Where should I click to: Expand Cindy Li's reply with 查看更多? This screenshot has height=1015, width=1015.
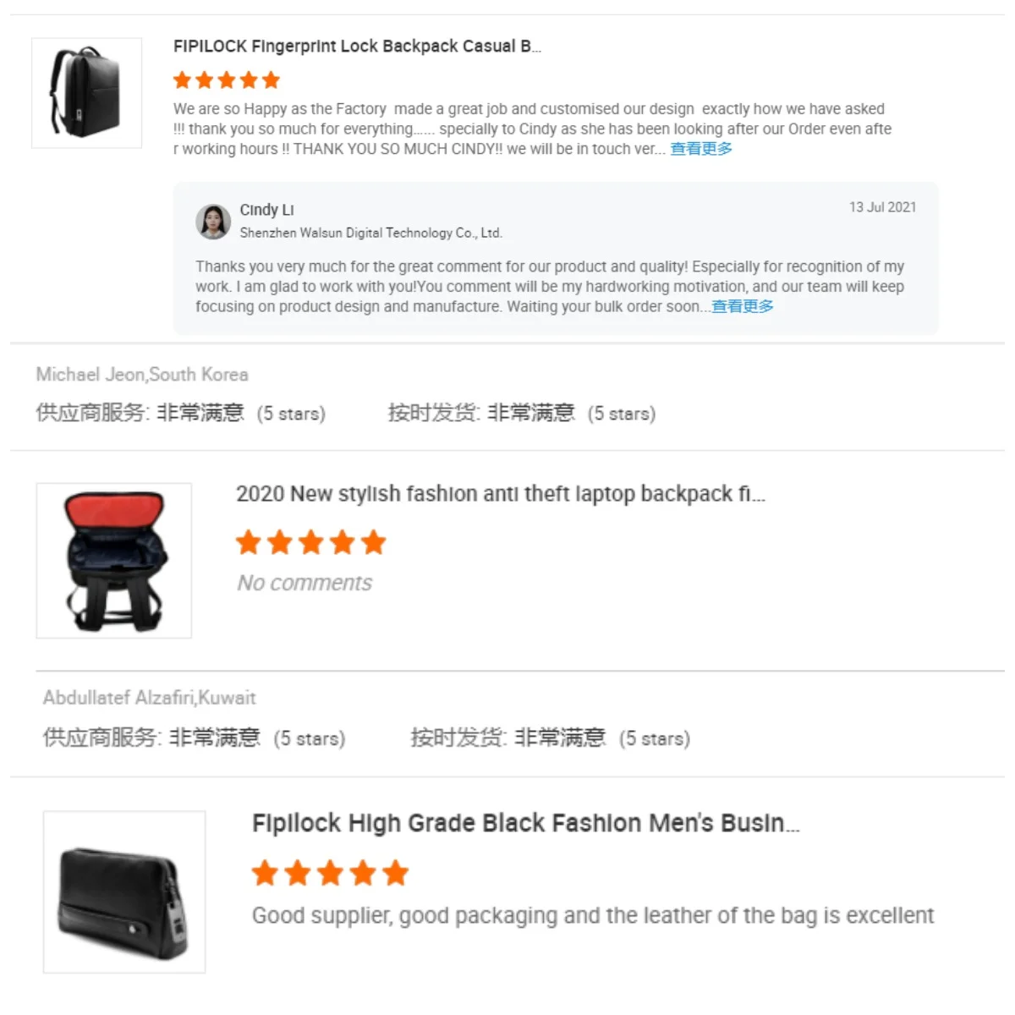[743, 306]
